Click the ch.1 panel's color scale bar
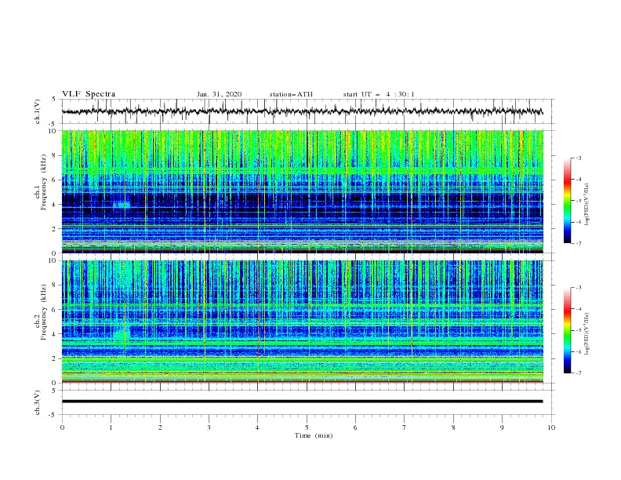This screenshot has width=621, height=480. tap(567, 201)
